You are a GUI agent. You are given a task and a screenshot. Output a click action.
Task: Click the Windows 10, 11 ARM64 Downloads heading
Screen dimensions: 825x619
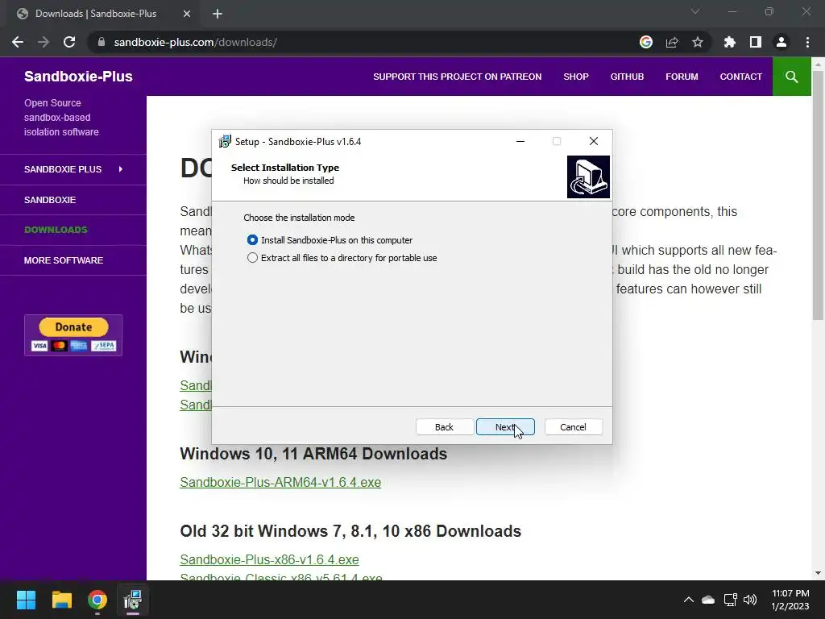tap(313, 454)
